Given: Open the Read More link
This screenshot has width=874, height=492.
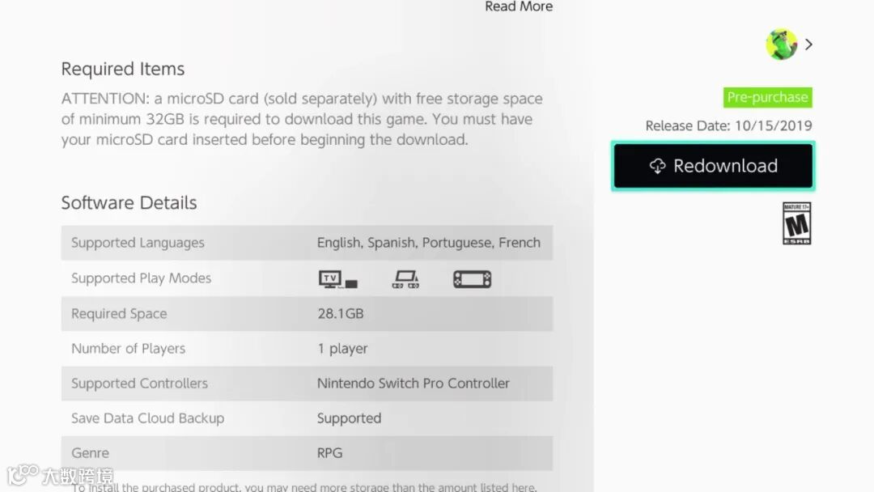Looking at the screenshot, I should click(519, 6).
